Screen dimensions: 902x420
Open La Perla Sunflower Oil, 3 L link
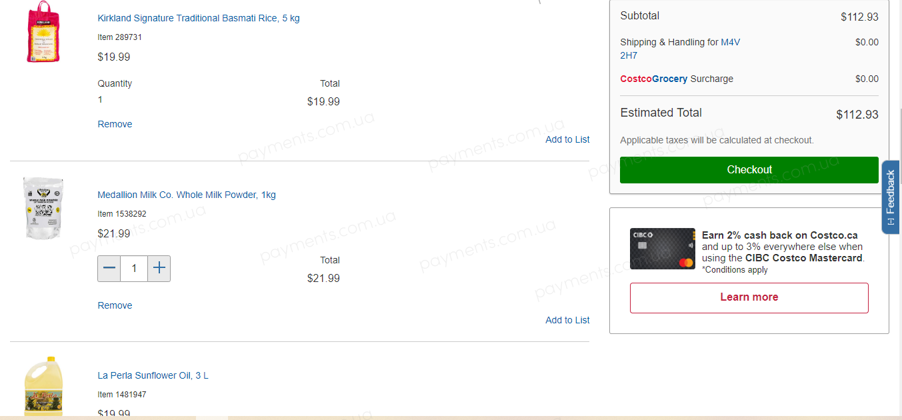[153, 375]
